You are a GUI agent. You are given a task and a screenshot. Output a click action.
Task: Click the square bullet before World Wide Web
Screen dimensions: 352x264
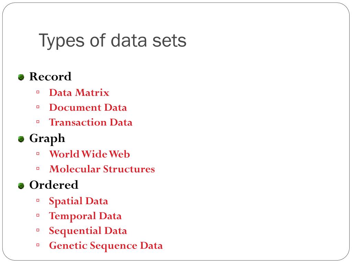coord(38,154)
